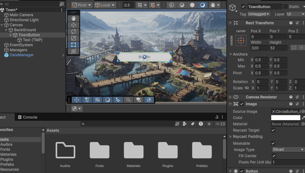Open the Pivot mode dropdown
Screen dimensions: 305x173
tap(82, 5)
